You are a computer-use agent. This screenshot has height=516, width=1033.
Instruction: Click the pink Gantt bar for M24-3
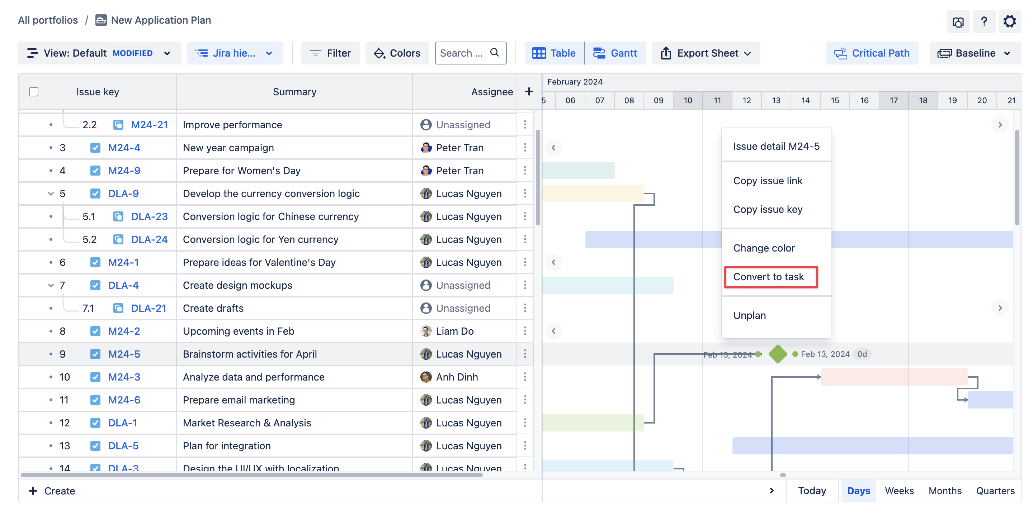pyautogui.click(x=893, y=377)
